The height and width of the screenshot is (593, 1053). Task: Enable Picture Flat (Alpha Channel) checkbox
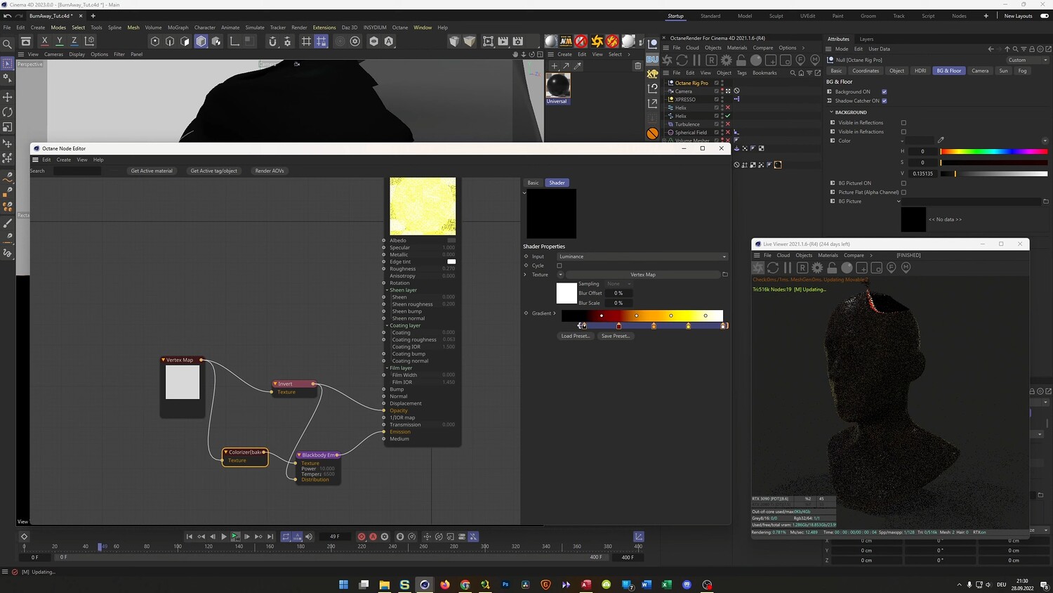tap(903, 193)
